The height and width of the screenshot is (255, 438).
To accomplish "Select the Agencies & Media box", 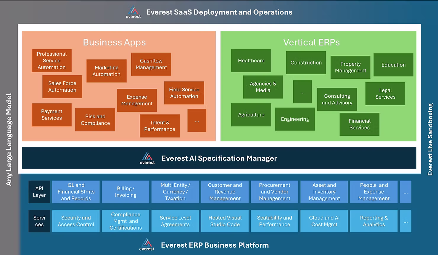I will tap(263, 87).
